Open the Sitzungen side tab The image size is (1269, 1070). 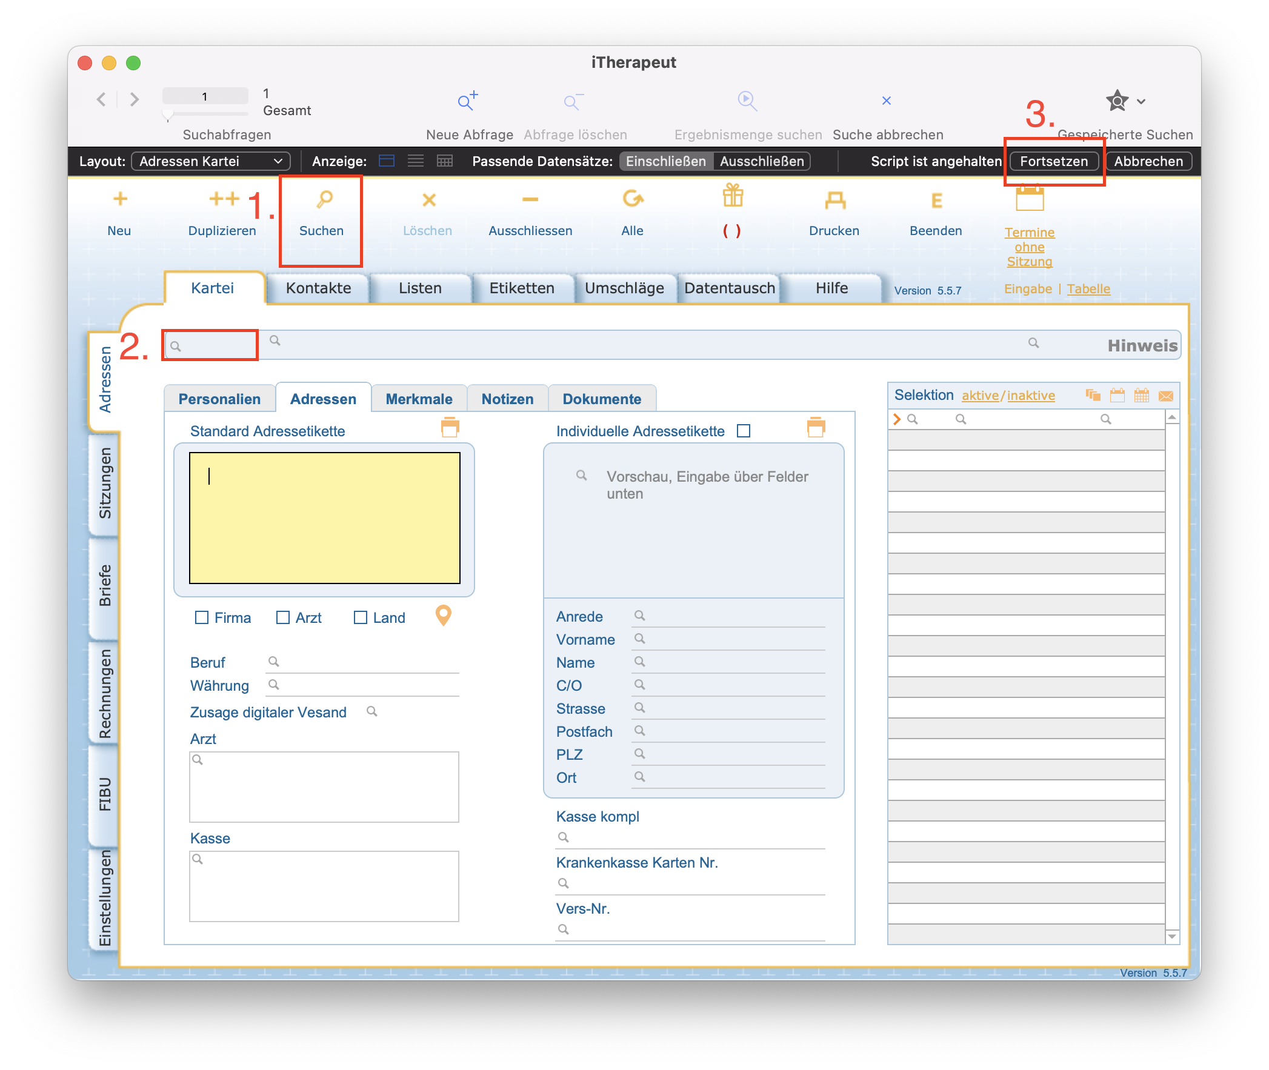click(x=105, y=483)
